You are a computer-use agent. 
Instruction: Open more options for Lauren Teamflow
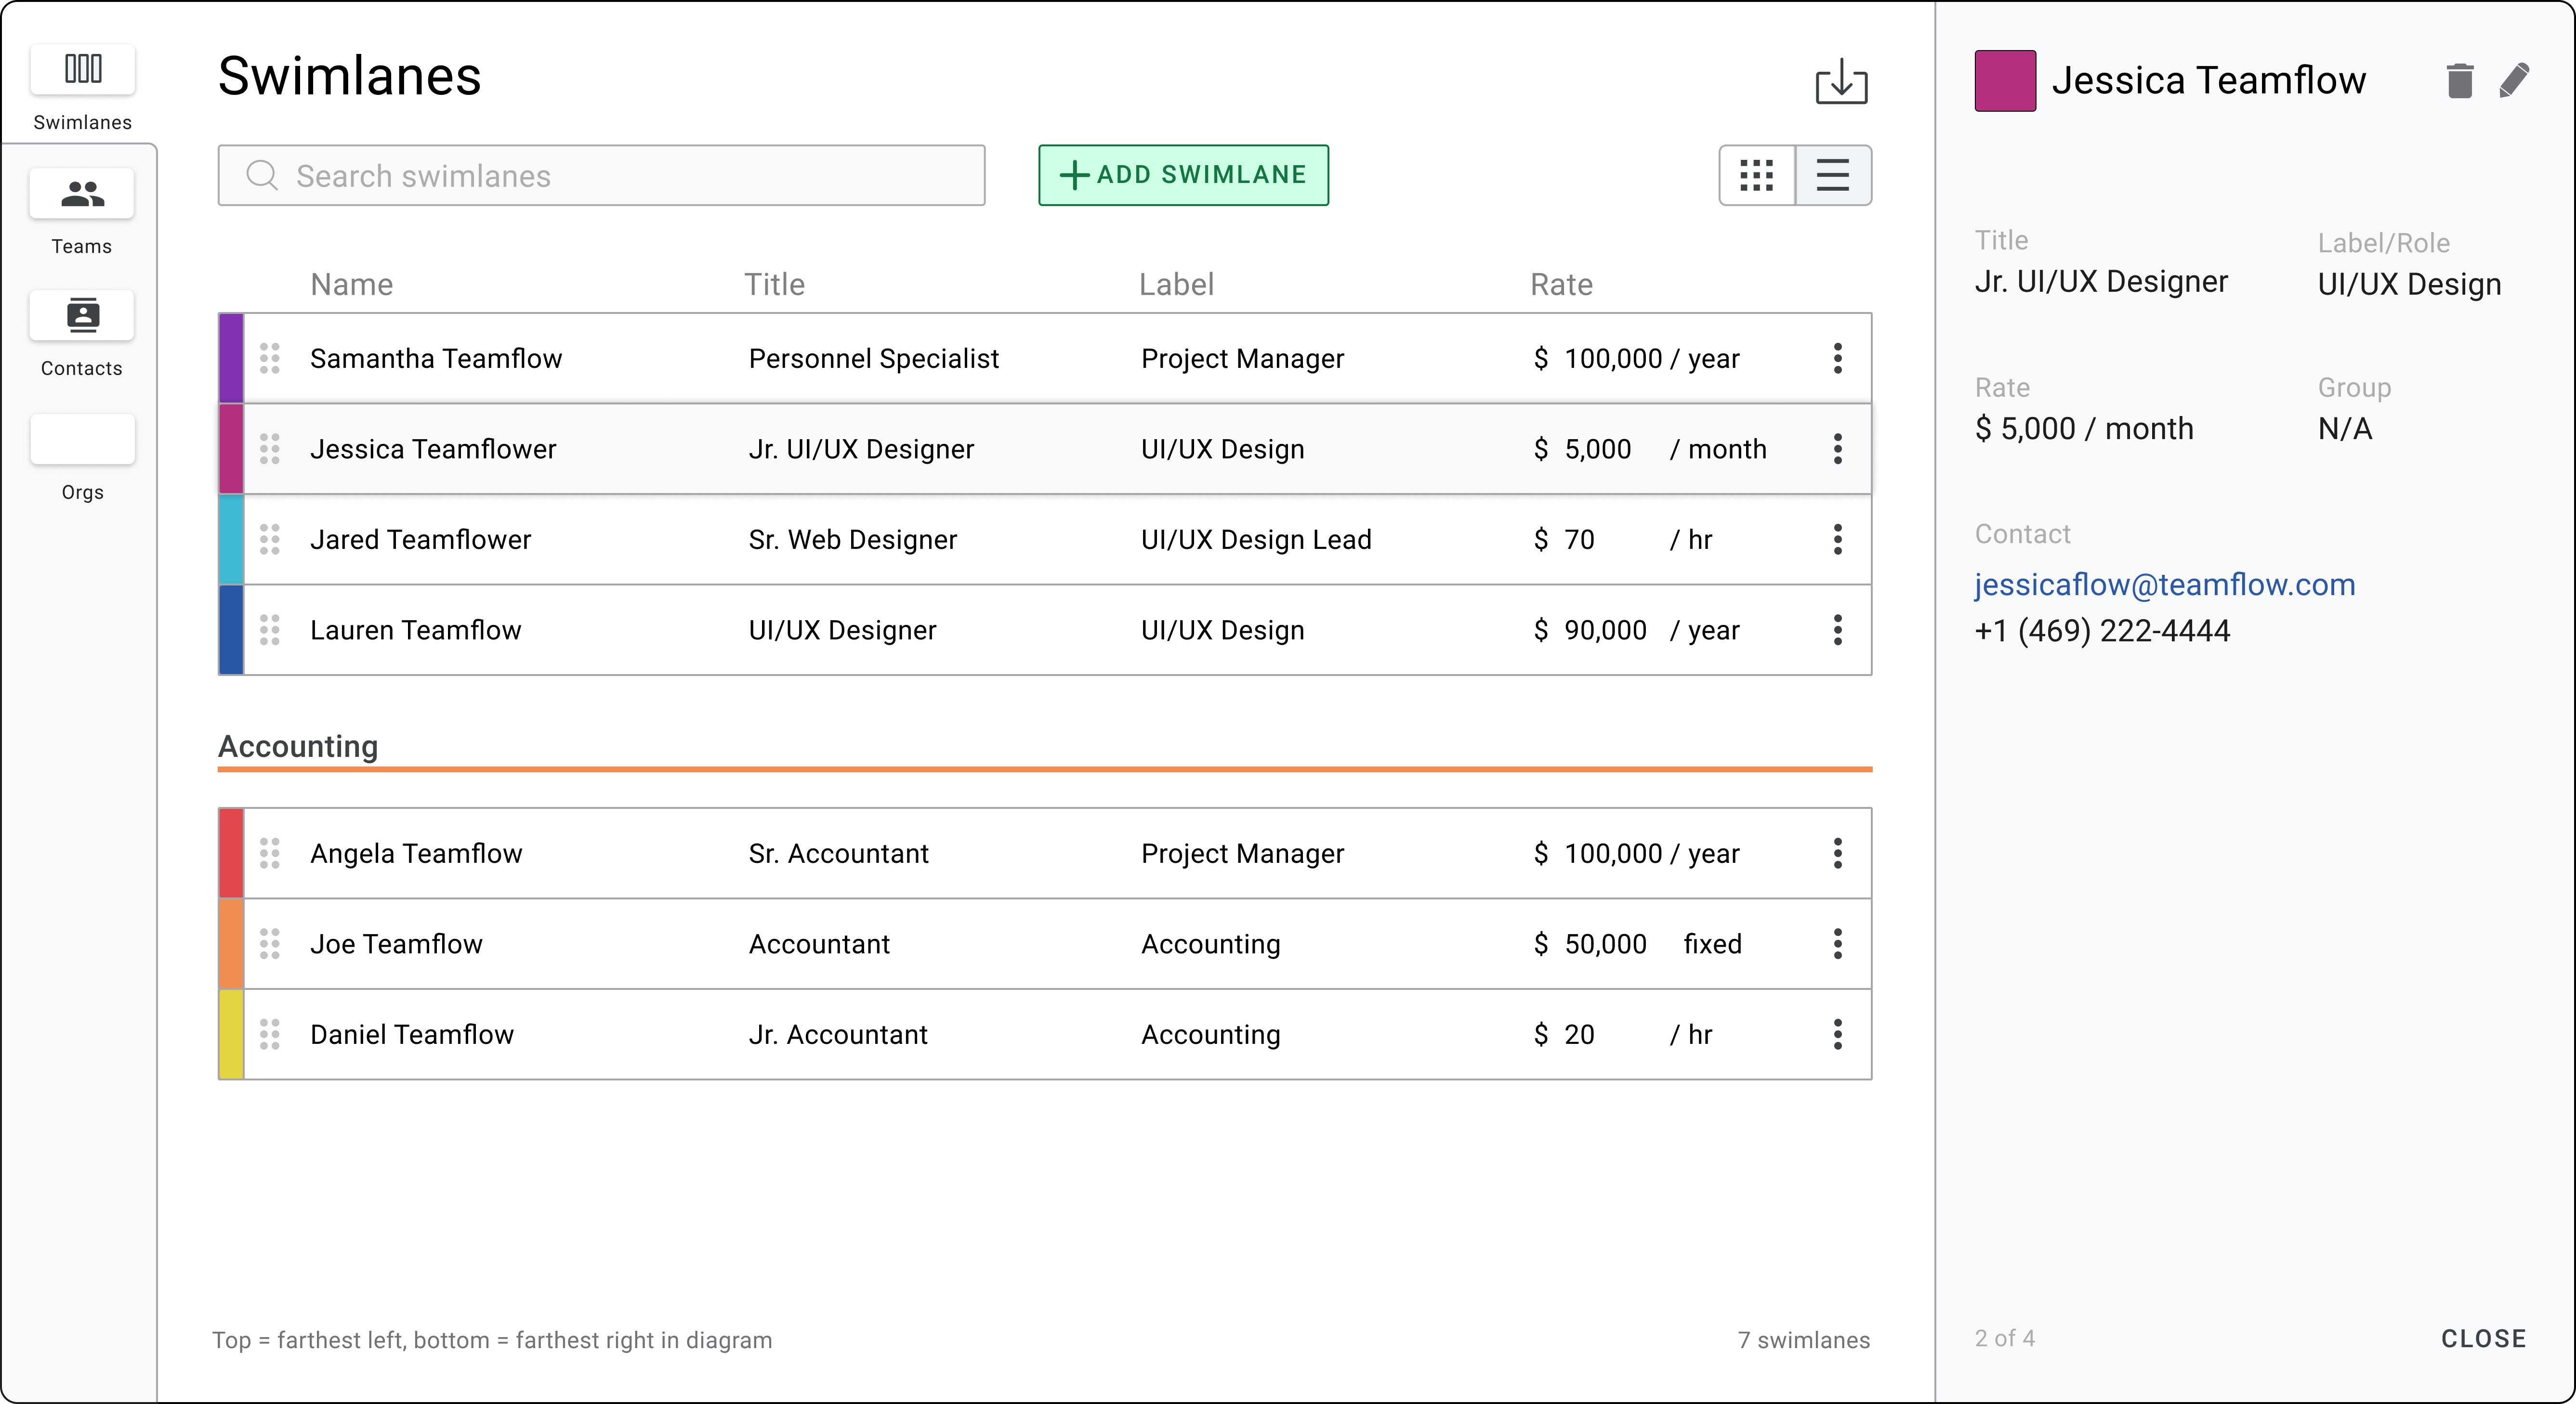coord(1838,631)
